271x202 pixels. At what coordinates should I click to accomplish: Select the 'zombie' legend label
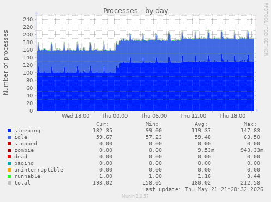point(24,150)
